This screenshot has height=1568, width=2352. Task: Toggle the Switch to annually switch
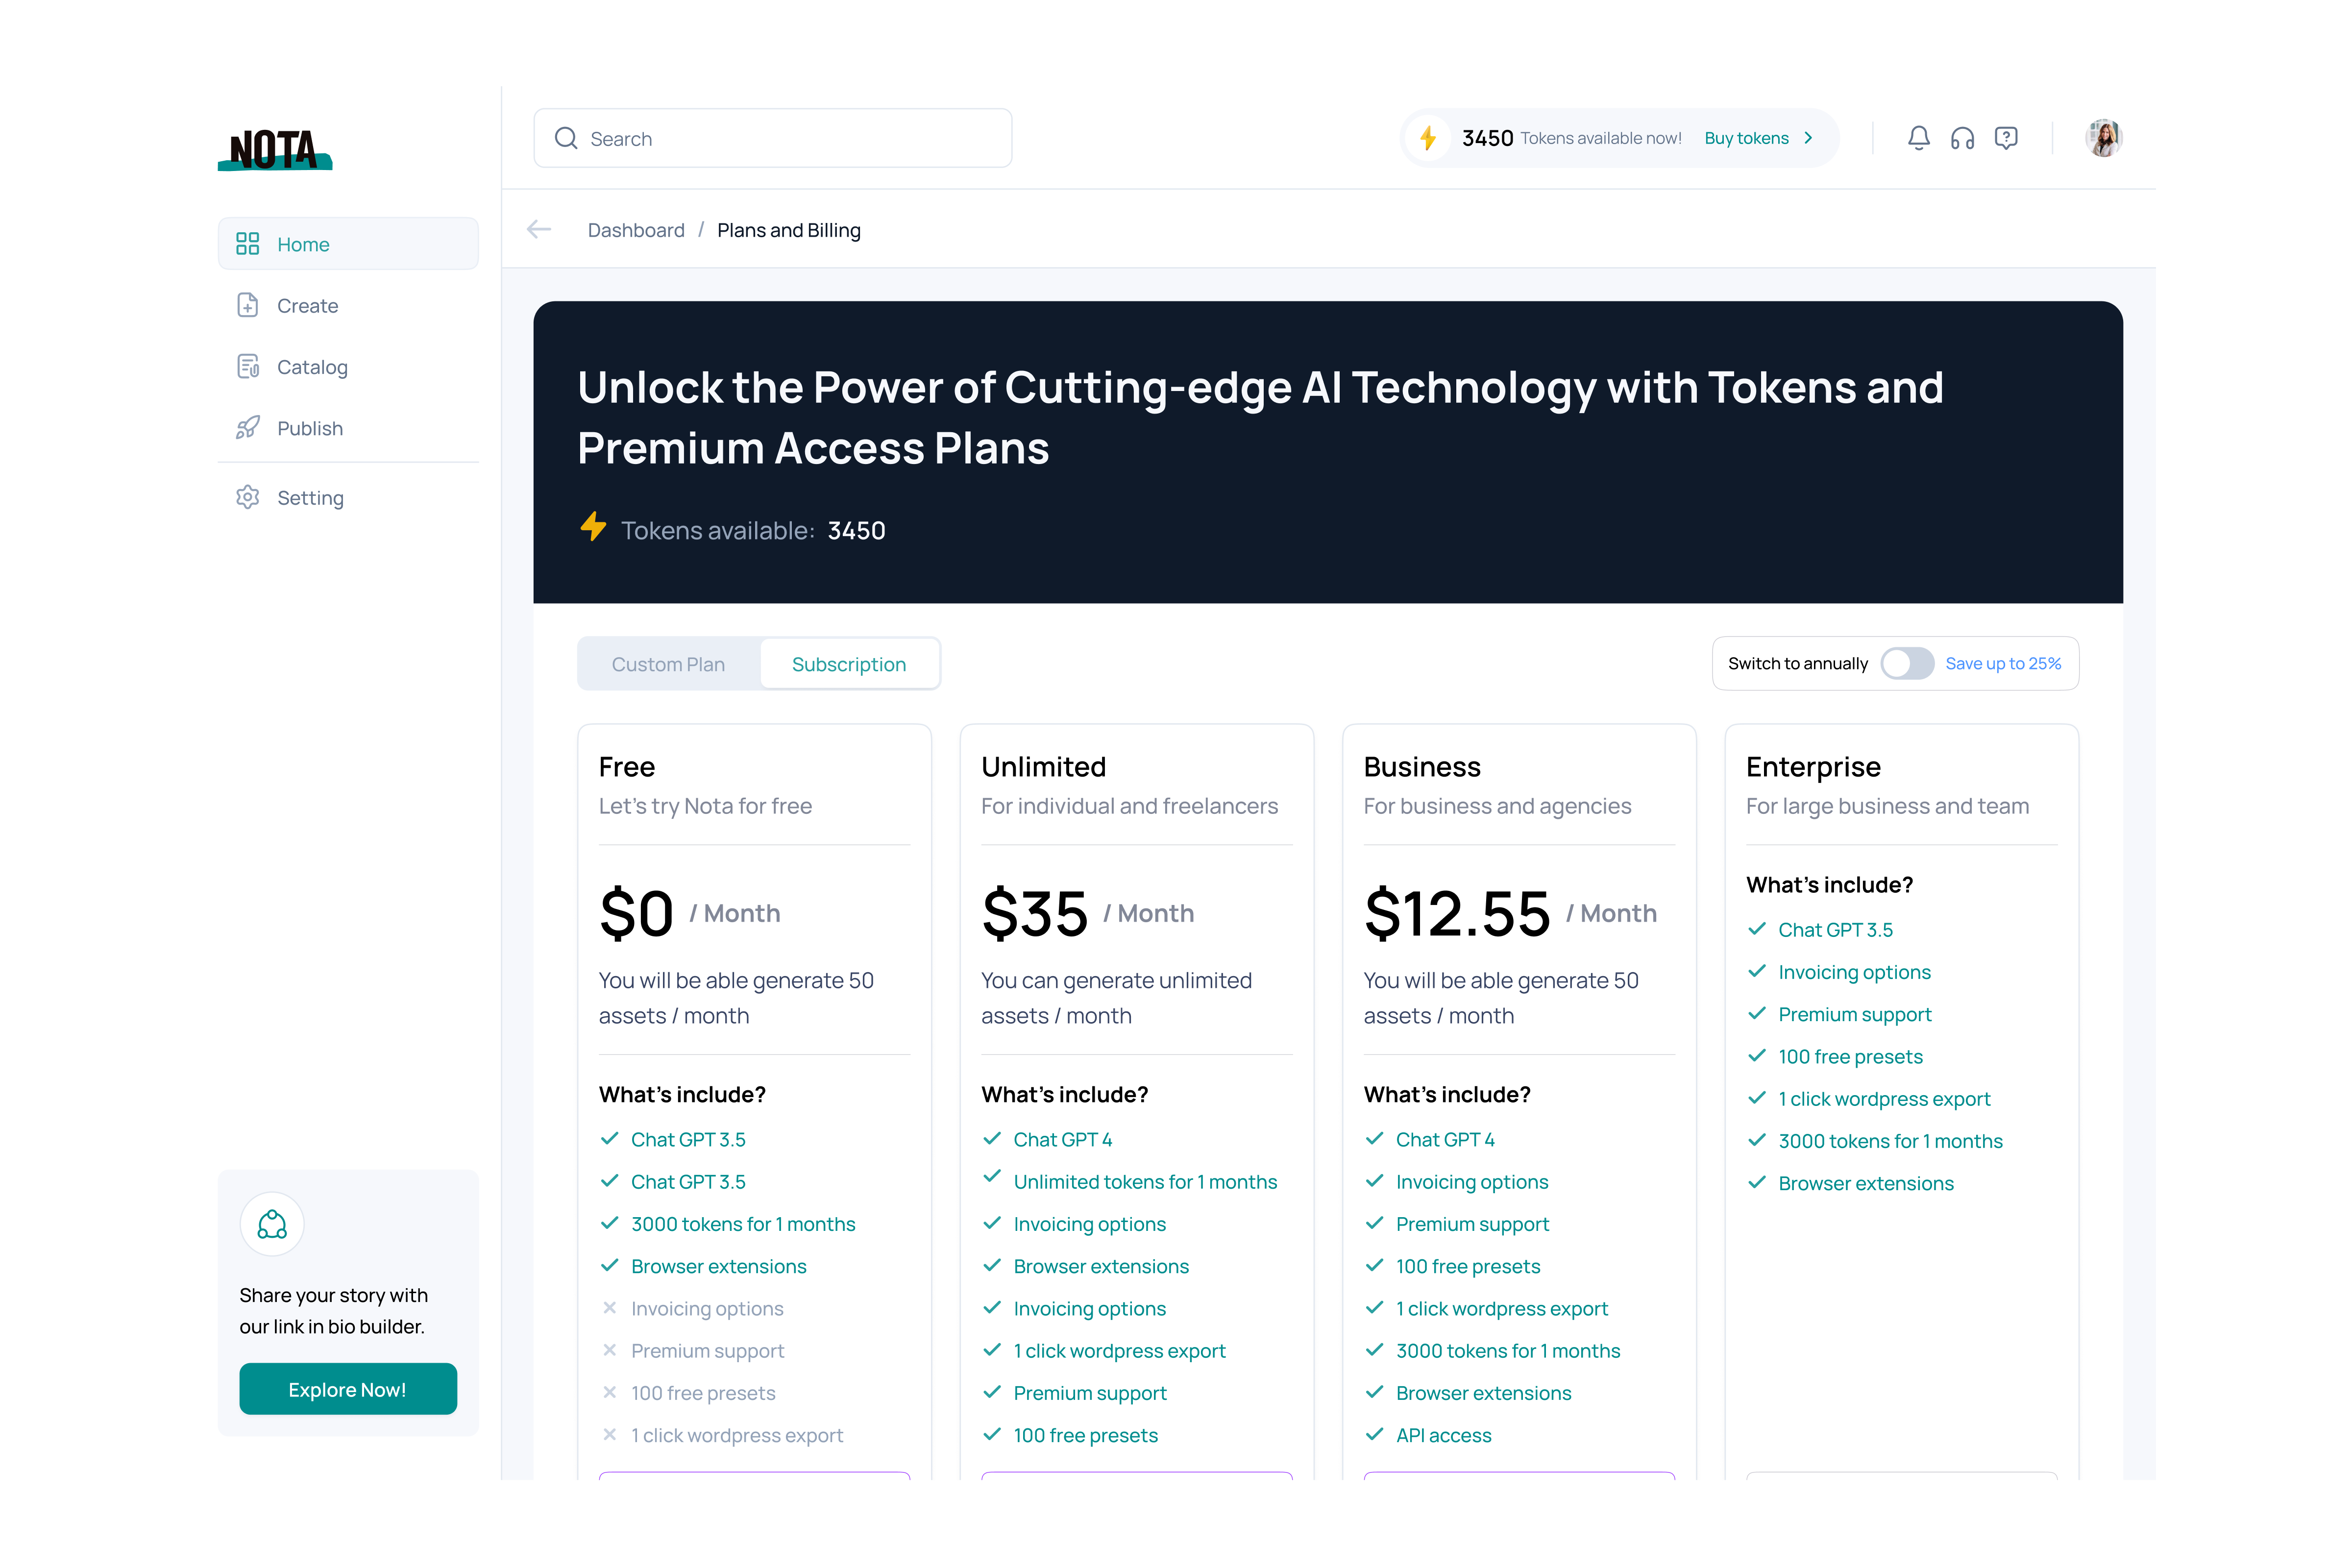click(x=1906, y=663)
